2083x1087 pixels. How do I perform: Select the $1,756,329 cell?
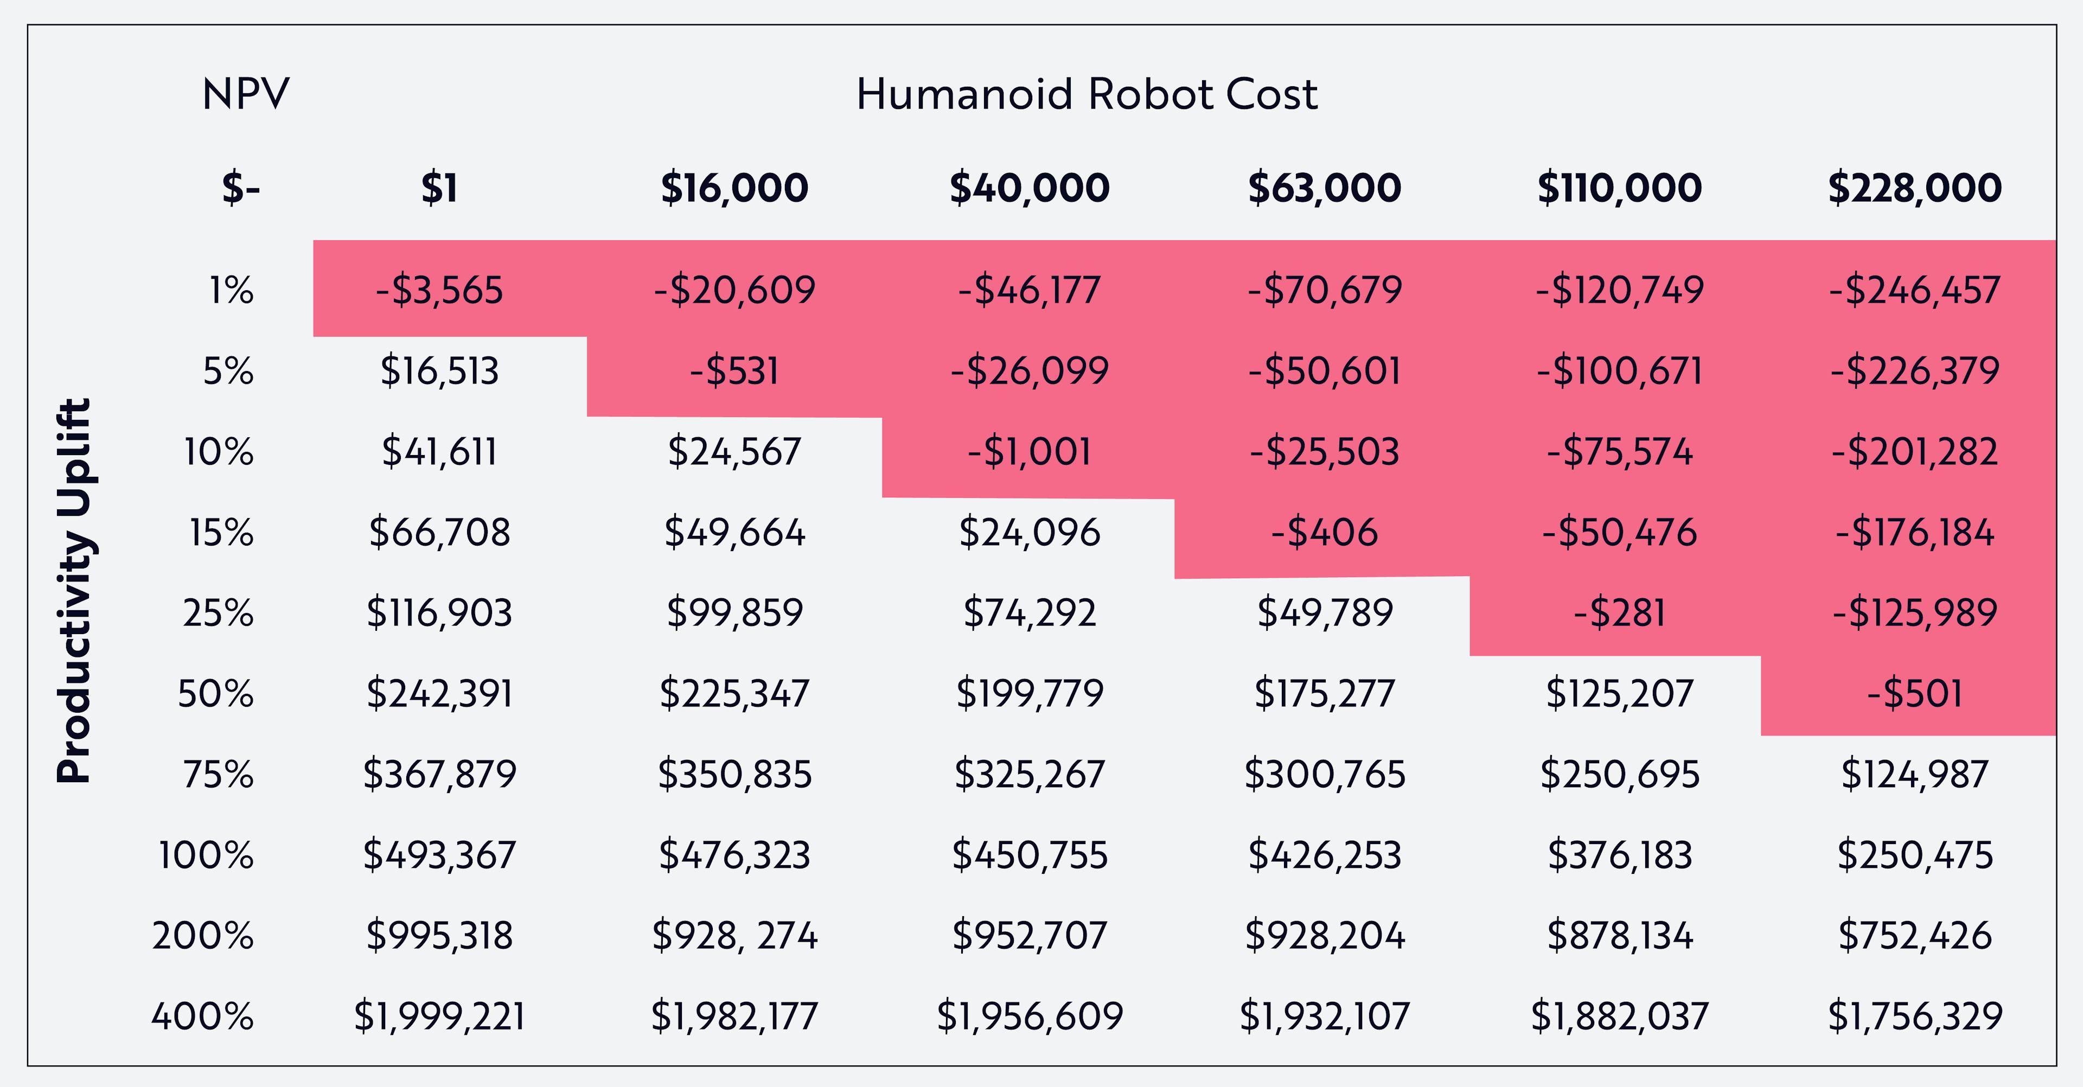[1914, 1016]
